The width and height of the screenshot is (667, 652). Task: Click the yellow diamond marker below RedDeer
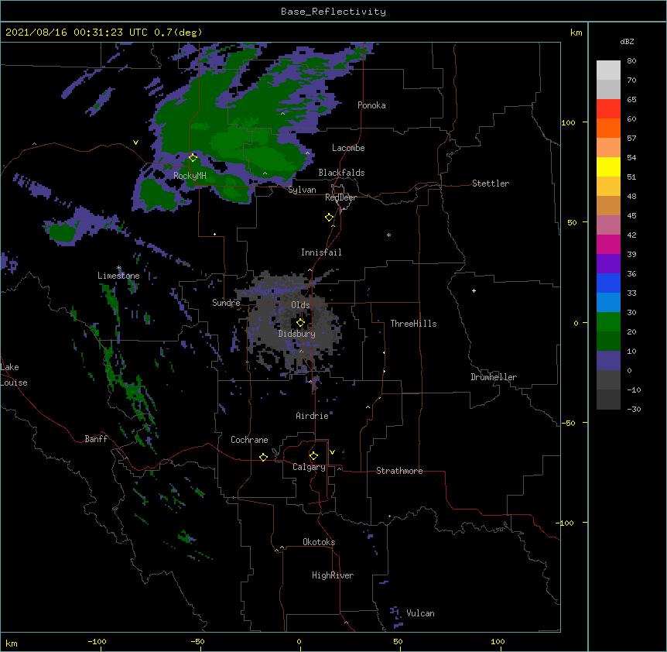(x=330, y=217)
